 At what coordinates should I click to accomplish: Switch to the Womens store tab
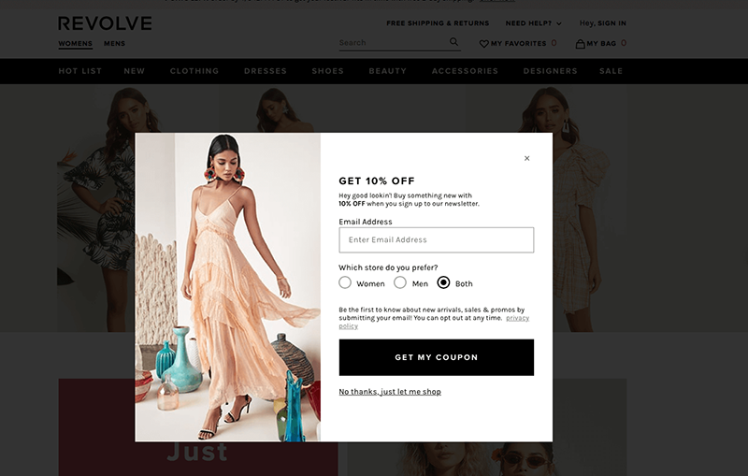click(x=76, y=43)
